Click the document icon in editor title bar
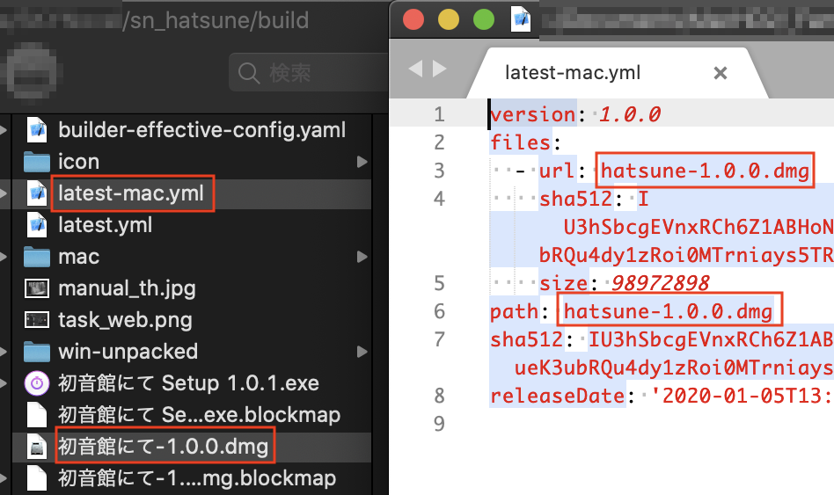 (x=521, y=20)
